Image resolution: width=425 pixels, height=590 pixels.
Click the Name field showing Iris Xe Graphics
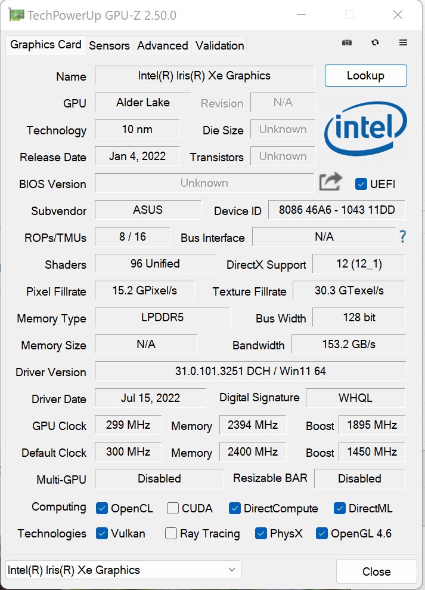pyautogui.click(x=204, y=76)
